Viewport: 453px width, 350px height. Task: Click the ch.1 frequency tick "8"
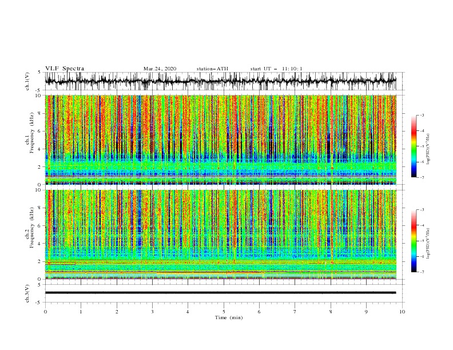[x=39, y=113]
